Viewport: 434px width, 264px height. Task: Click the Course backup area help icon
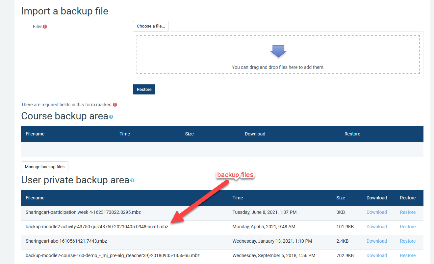pos(111,117)
